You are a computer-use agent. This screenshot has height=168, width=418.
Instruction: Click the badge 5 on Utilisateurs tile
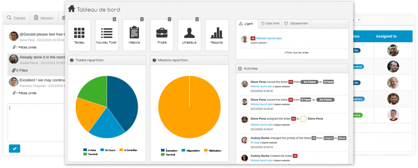197,19
